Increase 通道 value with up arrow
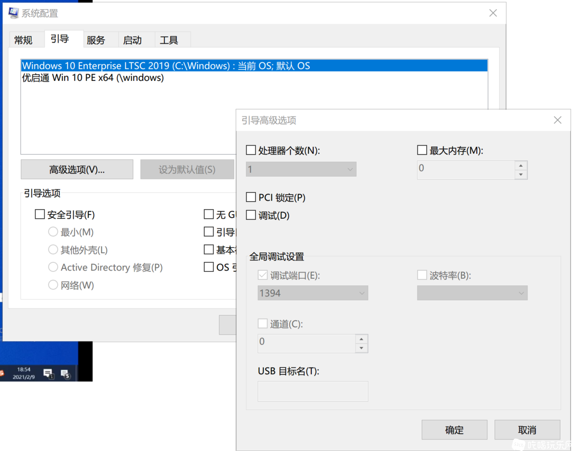Viewport: 574px width, 451px height. point(361,339)
